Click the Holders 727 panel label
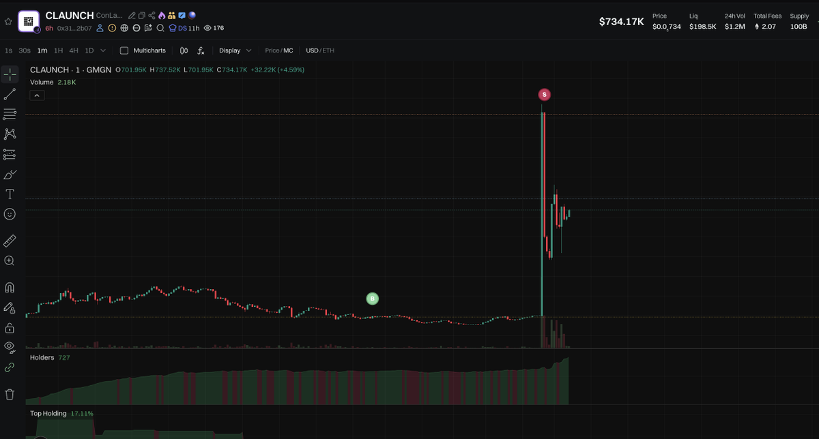 click(x=50, y=357)
